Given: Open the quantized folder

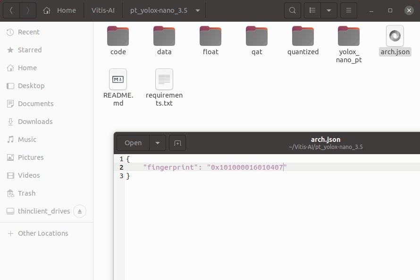Looking at the screenshot, I should tap(303, 37).
